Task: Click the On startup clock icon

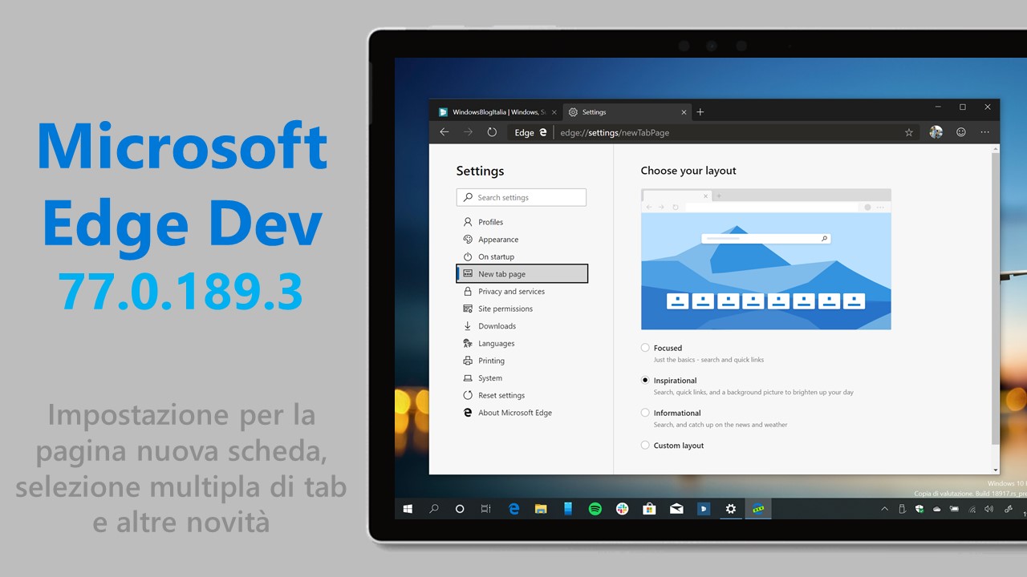Action: (x=468, y=256)
